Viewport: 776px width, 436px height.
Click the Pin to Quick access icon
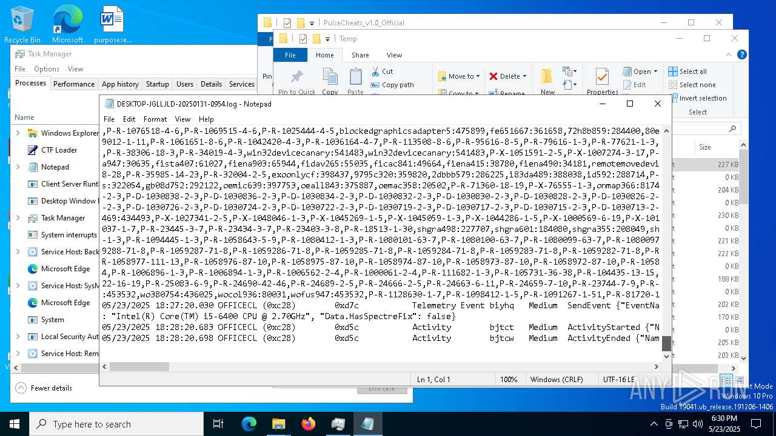(296, 76)
